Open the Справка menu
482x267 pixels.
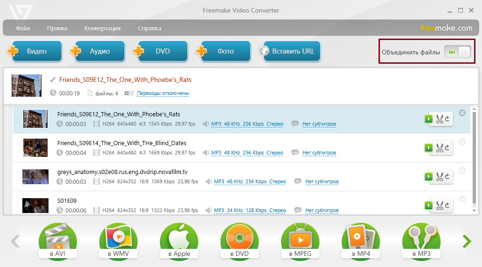point(149,28)
